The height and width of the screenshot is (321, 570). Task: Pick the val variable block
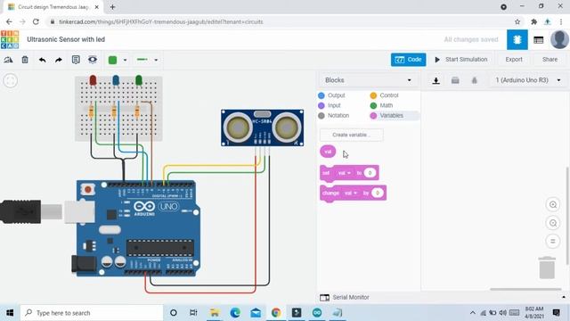[x=328, y=152]
